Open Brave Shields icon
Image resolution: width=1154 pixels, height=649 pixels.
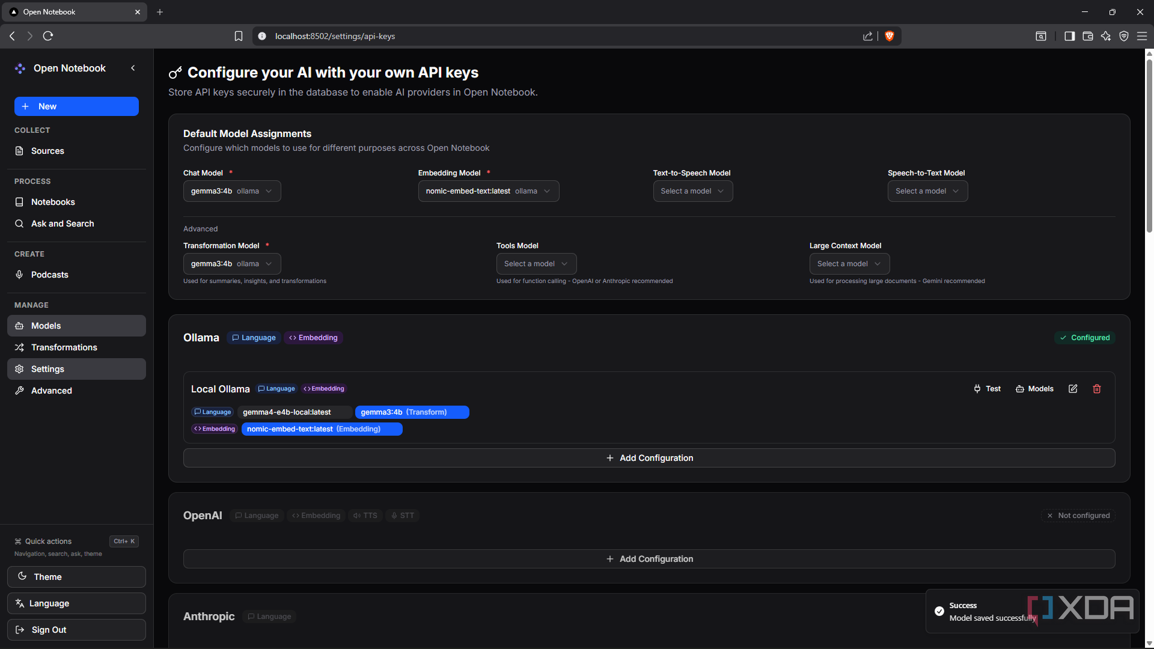[x=890, y=36]
